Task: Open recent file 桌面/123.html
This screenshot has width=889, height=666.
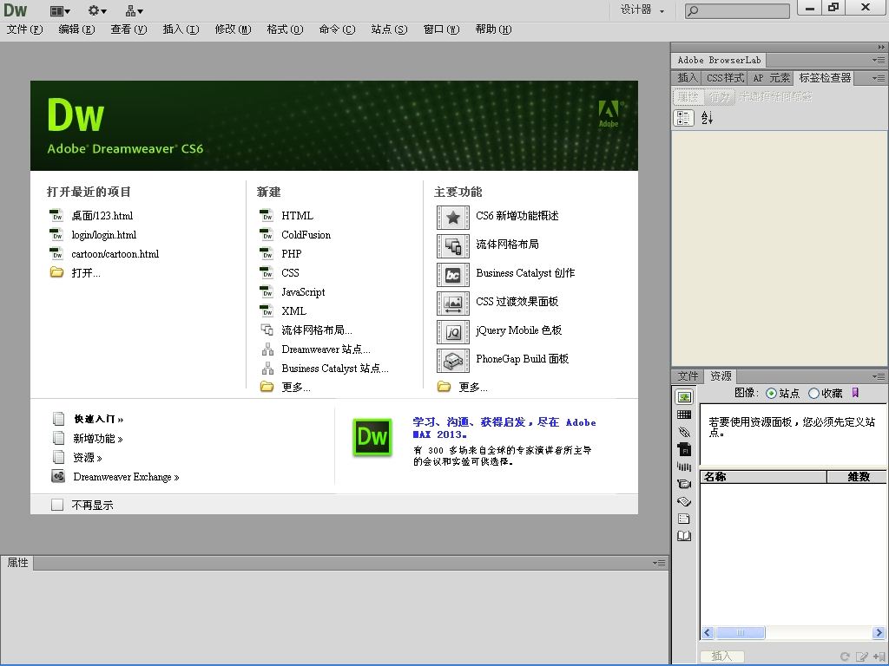Action: pos(102,216)
